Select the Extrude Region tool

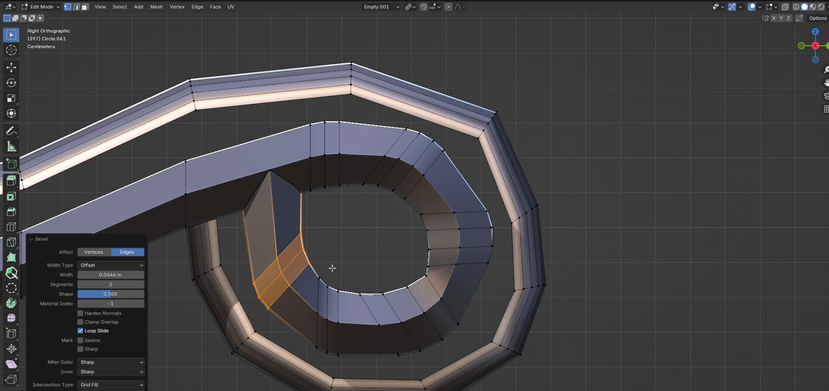11,181
